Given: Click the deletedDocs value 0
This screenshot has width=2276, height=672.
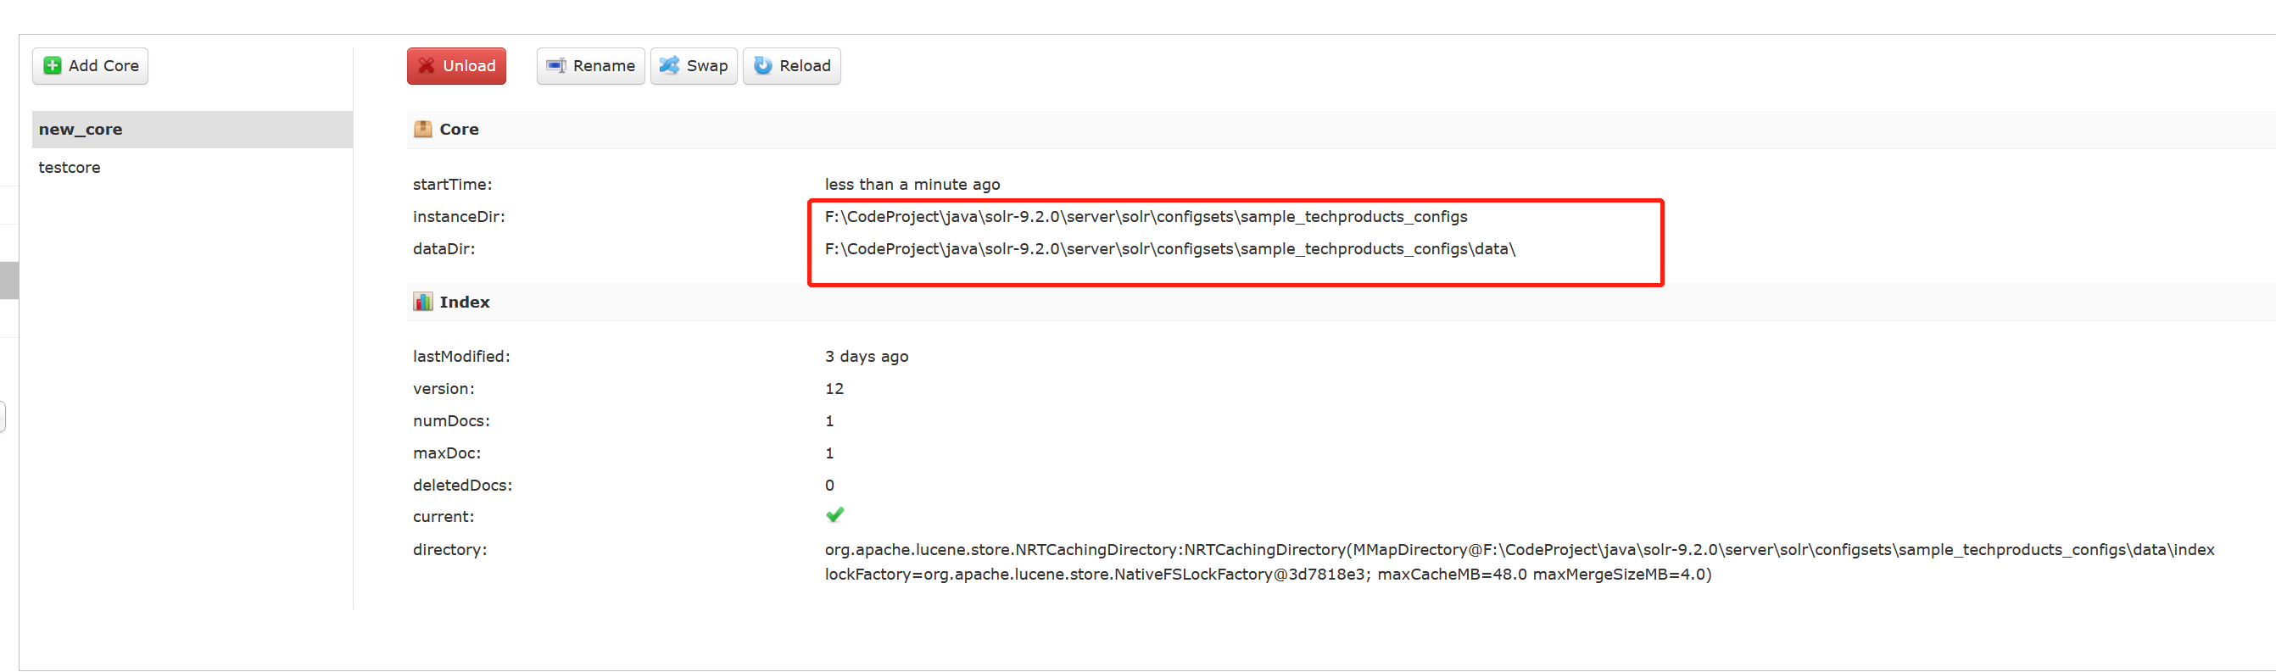Looking at the screenshot, I should point(828,486).
